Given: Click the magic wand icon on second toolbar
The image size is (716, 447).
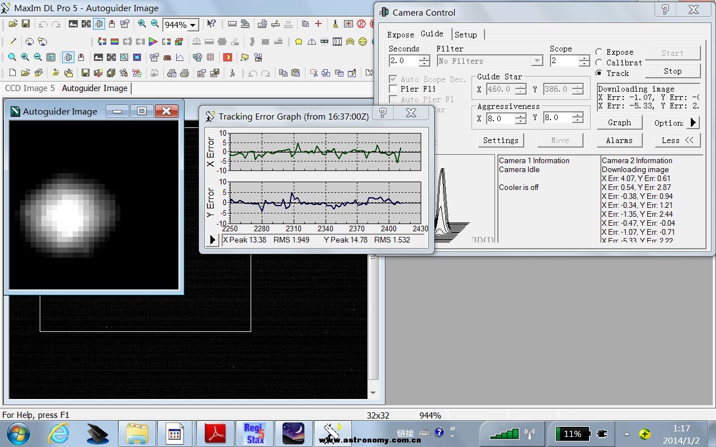Looking at the screenshot, I should click(x=13, y=41).
